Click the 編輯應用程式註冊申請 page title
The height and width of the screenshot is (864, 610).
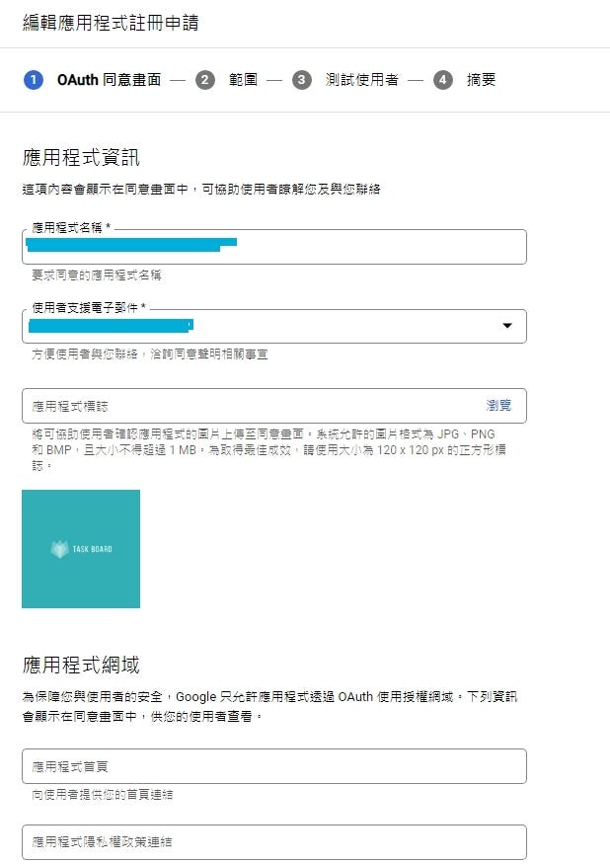111,23
